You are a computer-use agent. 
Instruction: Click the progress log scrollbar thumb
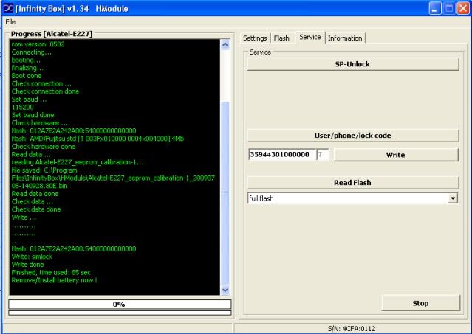[x=226, y=192]
